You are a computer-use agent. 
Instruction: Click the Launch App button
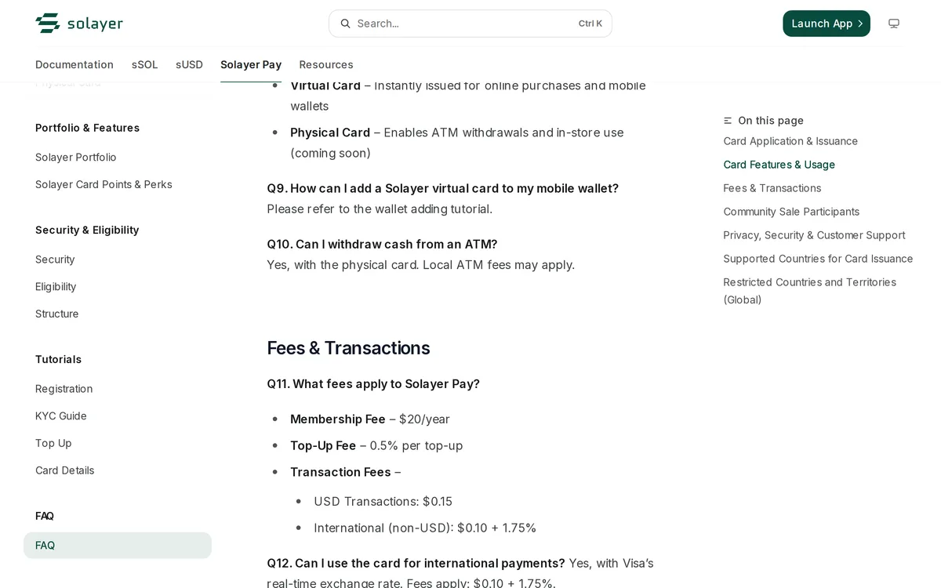[x=827, y=24]
